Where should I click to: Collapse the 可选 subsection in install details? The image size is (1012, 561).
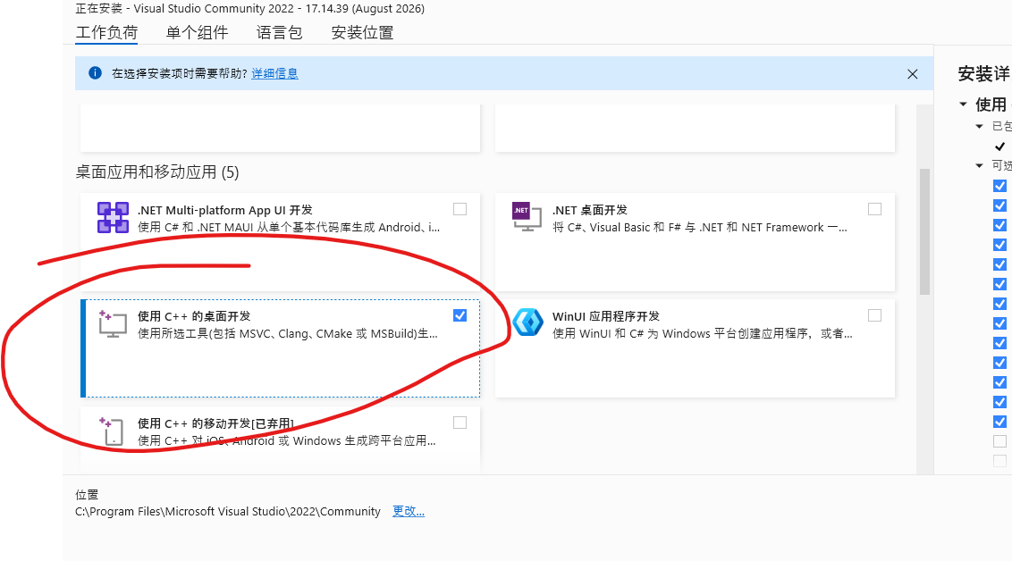[979, 166]
